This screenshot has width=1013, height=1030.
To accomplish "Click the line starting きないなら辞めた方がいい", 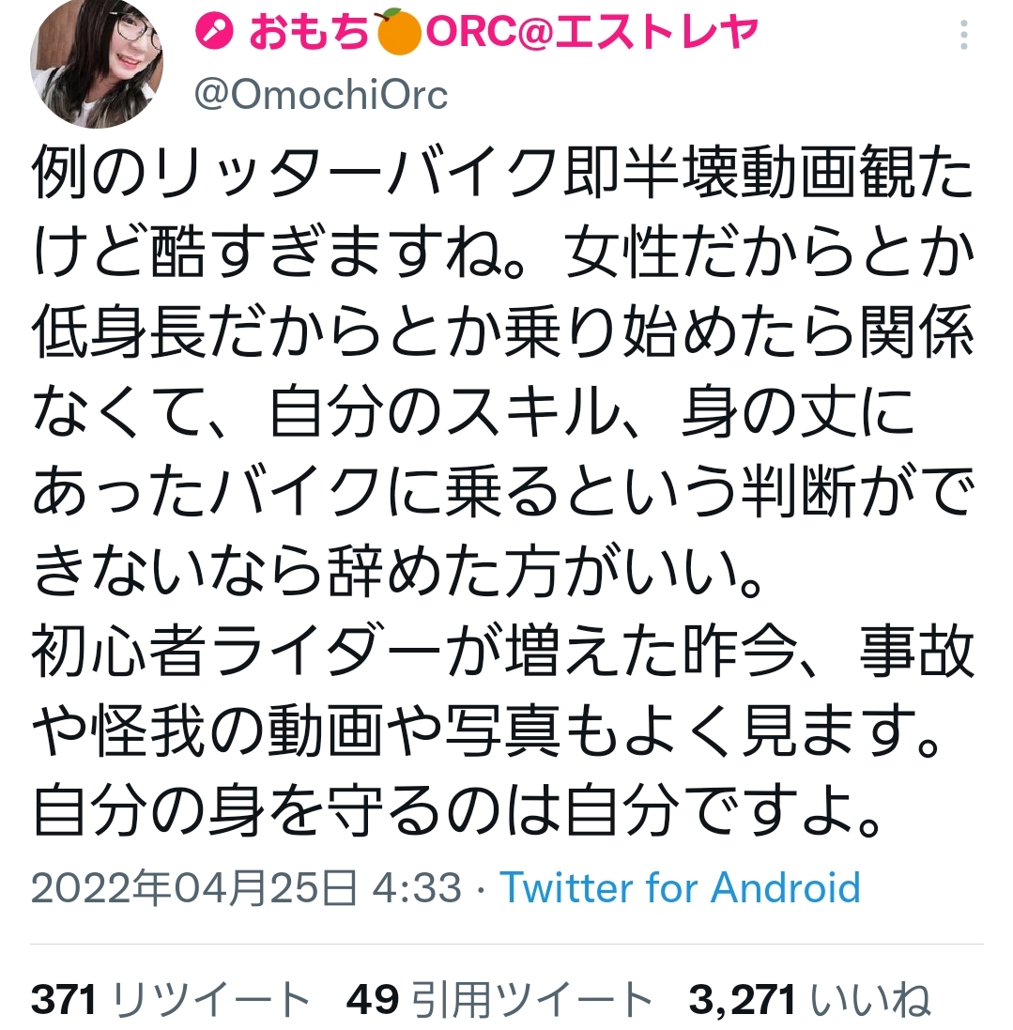I will [x=397, y=571].
